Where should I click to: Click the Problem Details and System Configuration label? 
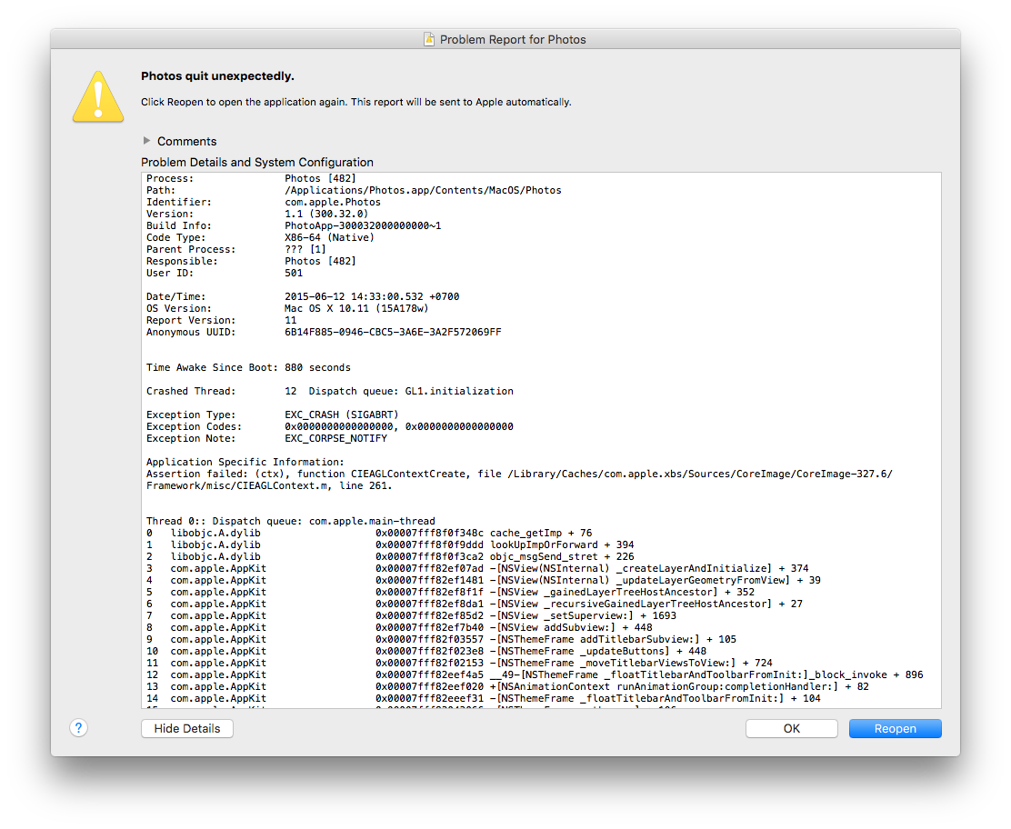tap(257, 162)
